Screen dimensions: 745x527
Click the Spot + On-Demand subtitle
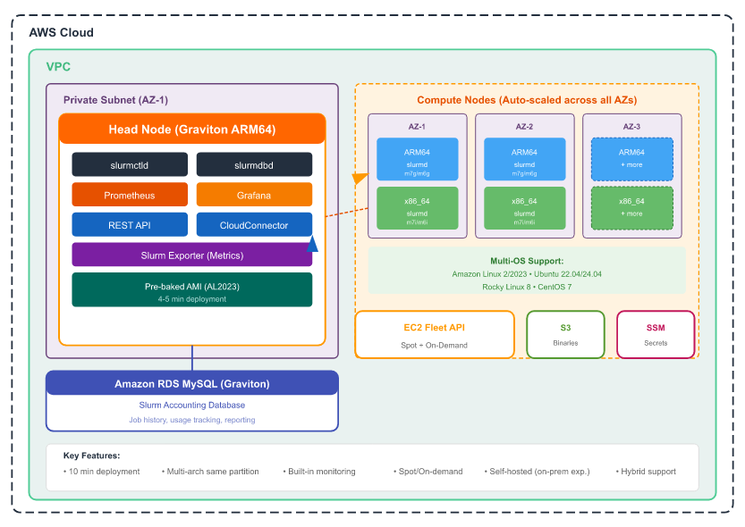tap(435, 346)
